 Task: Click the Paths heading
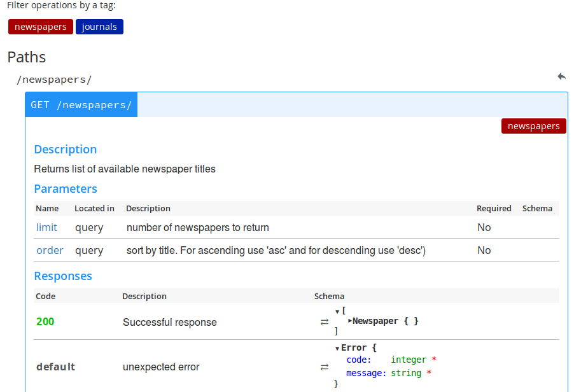click(27, 57)
